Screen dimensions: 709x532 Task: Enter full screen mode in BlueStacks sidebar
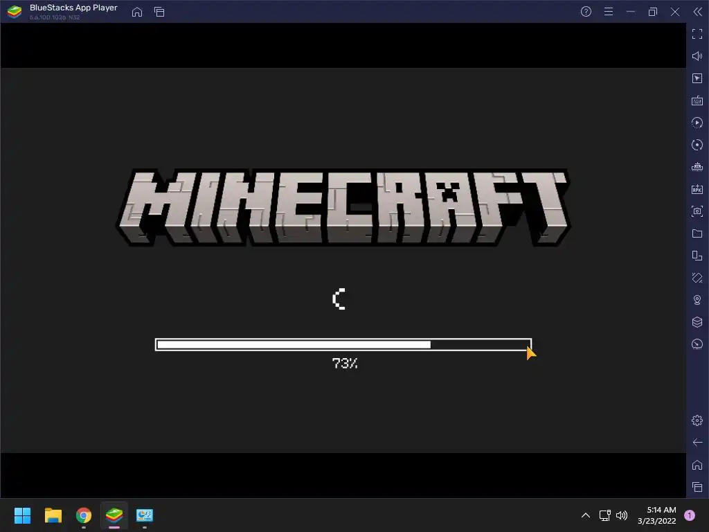point(697,34)
